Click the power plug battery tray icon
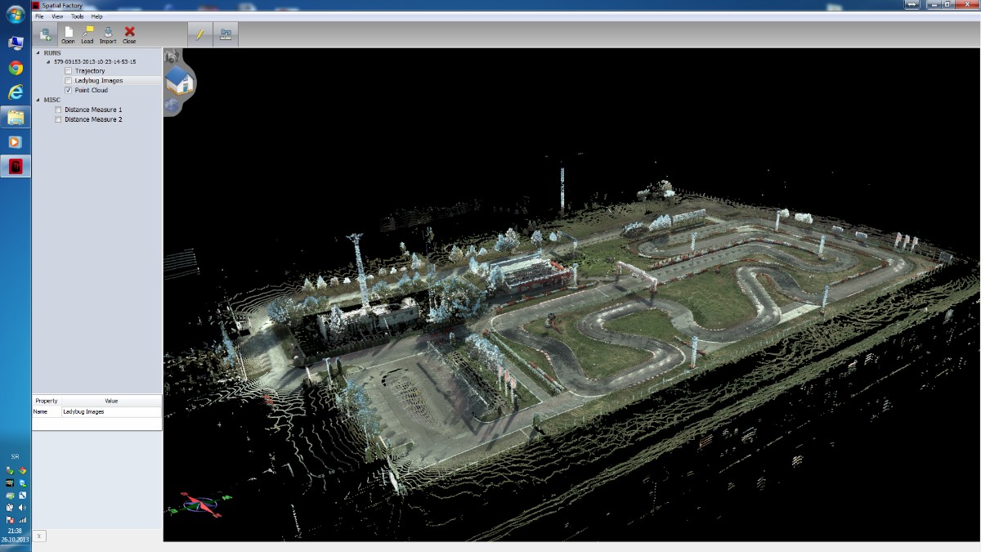Viewport: 981px width, 552px height. point(10,507)
